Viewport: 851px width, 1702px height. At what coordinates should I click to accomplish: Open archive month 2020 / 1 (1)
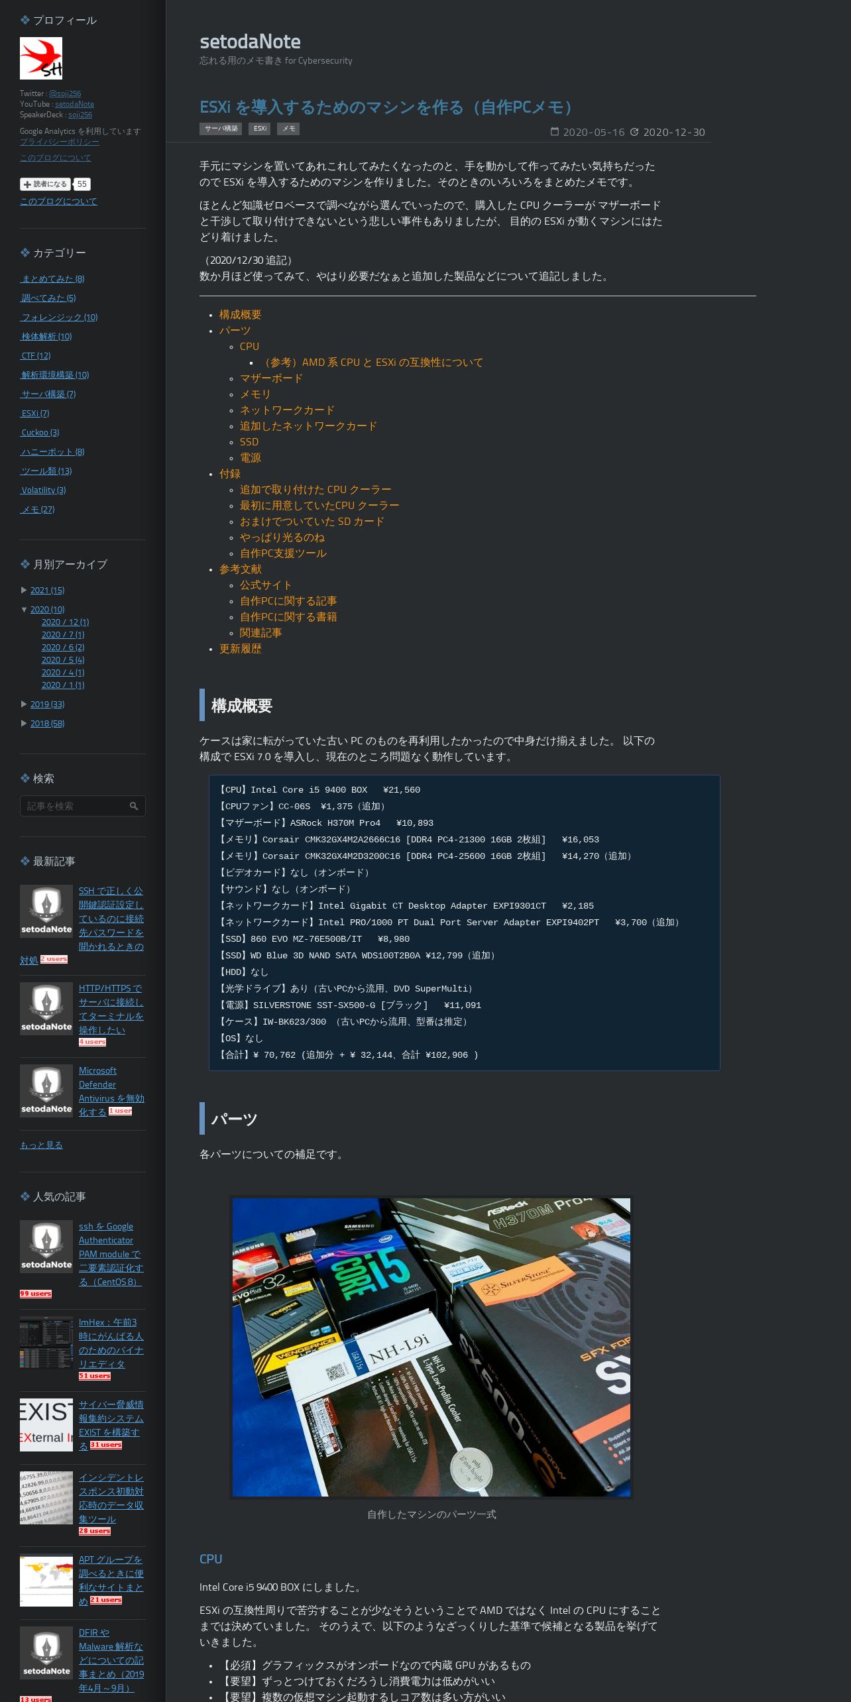63,685
